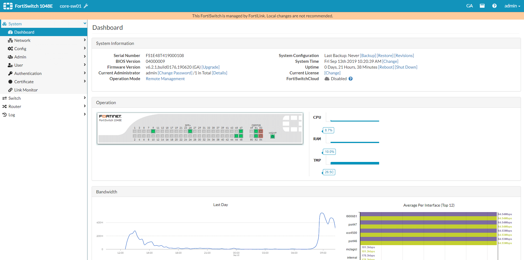The image size is (524, 260).
Task: Open the Link Monitor menu item
Action: (44, 90)
